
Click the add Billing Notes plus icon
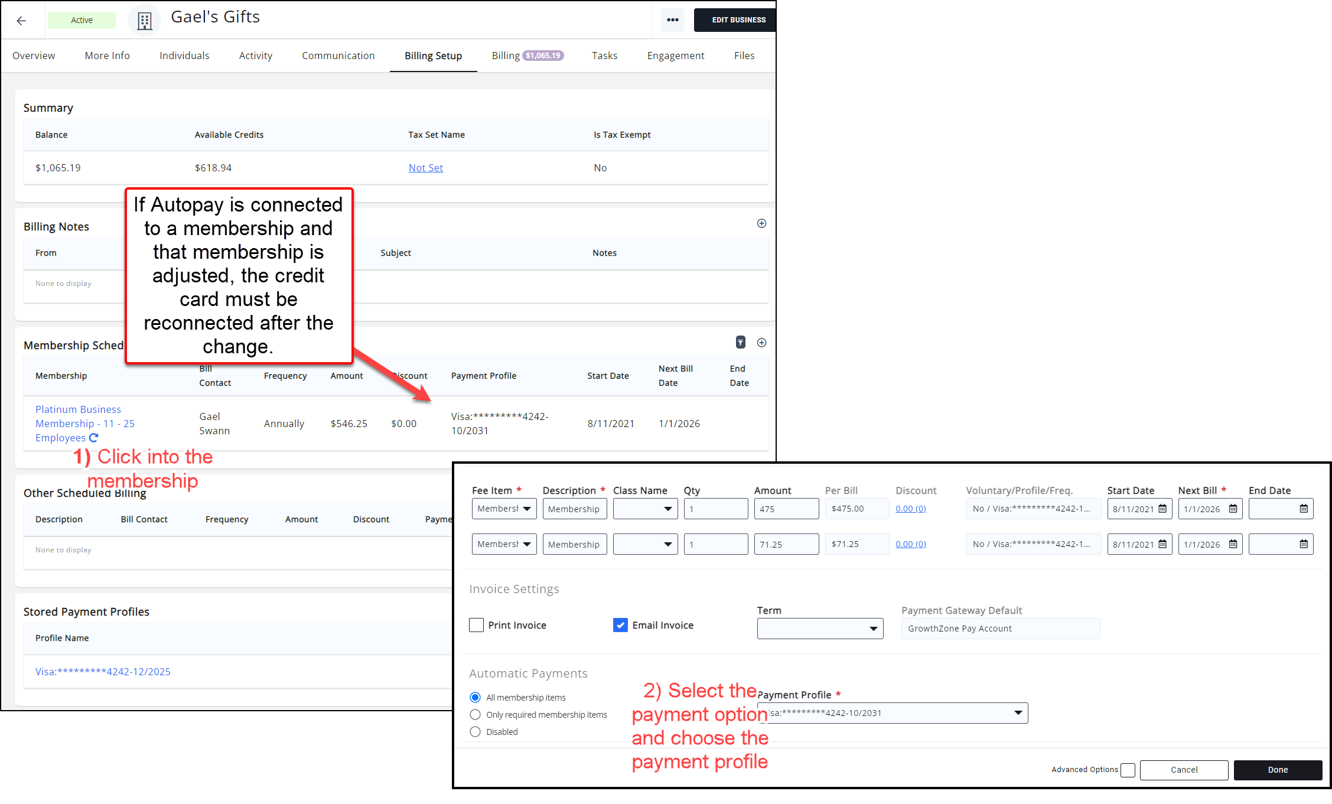761,223
